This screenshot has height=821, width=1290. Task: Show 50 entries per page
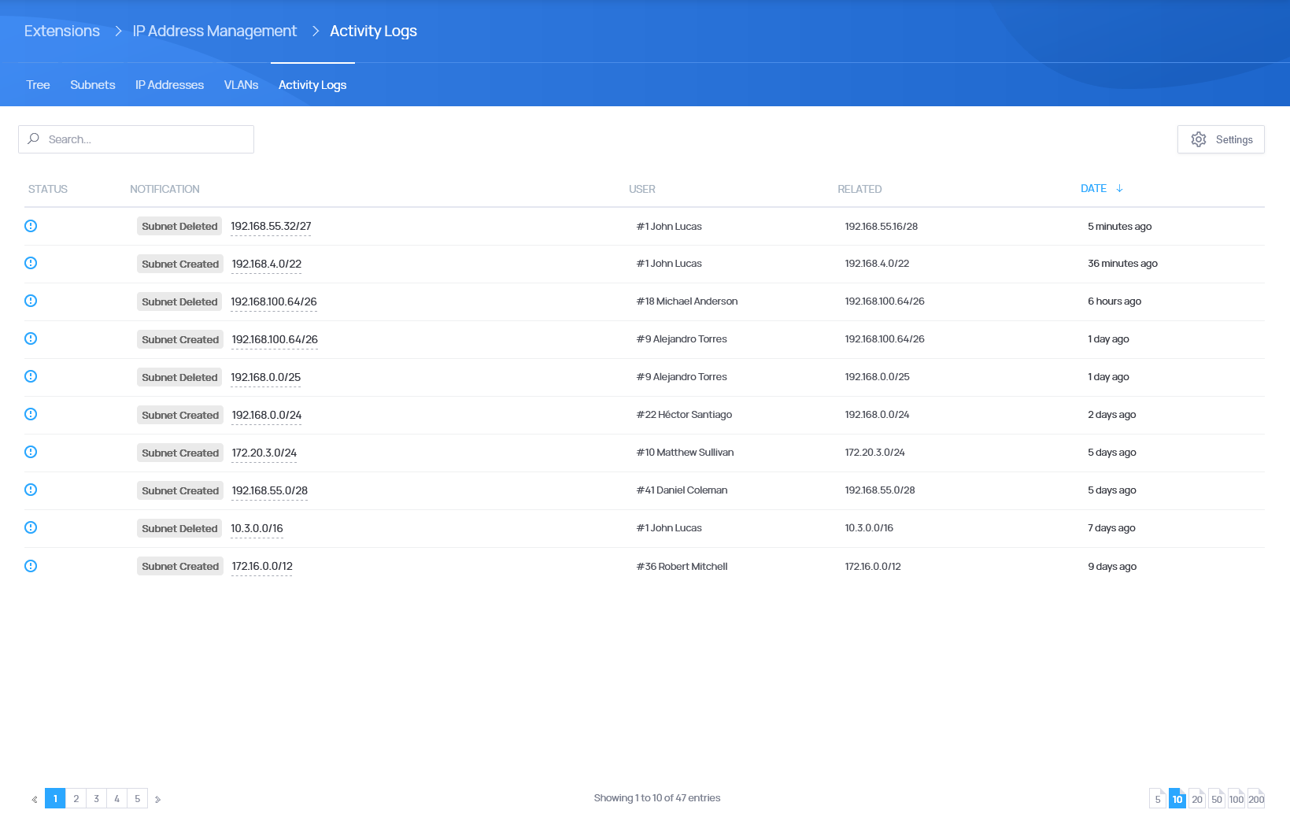1217,798
